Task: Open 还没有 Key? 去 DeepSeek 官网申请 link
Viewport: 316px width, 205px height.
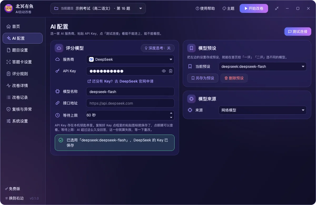Action: tap(120, 81)
